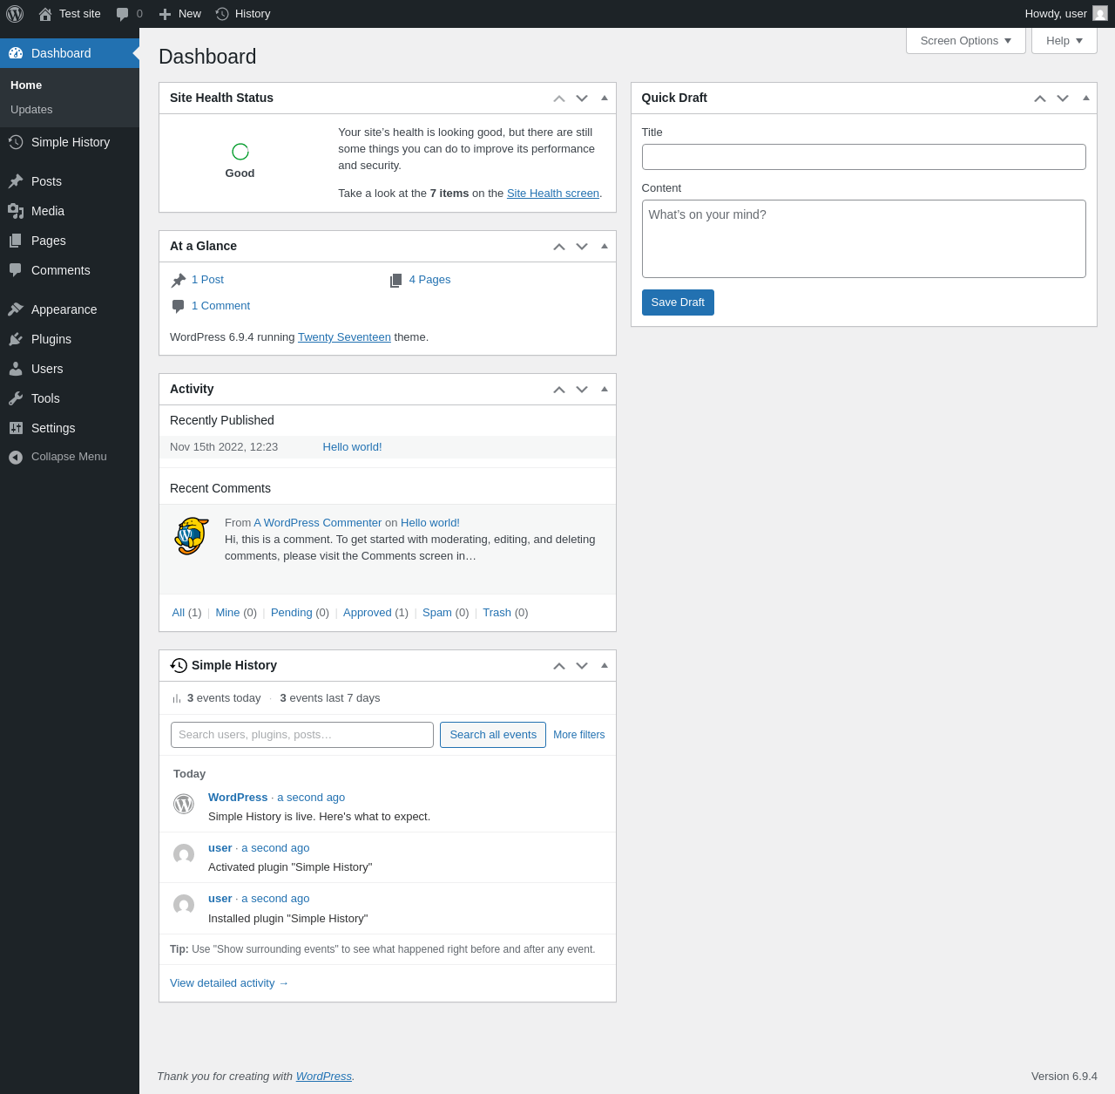Collapse the Simple History panel
The width and height of the screenshot is (1115, 1094).
coord(605,665)
